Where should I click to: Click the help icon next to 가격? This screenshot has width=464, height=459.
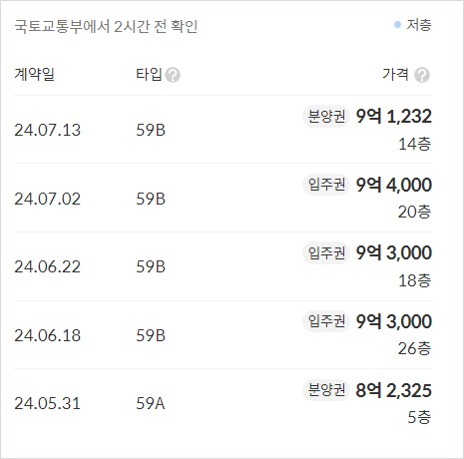pyautogui.click(x=422, y=75)
